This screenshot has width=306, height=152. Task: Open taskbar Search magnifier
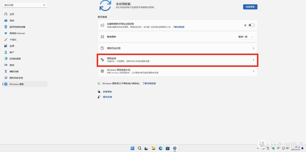click(139, 149)
